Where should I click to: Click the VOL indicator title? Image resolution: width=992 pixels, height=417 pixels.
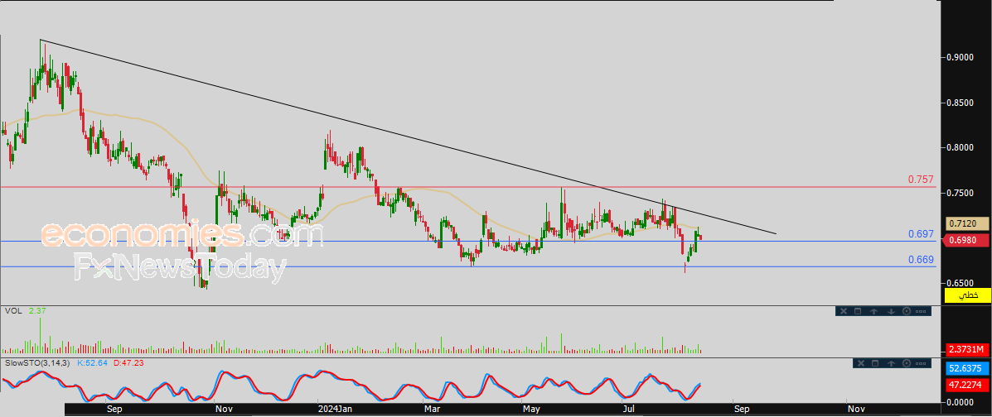12,311
